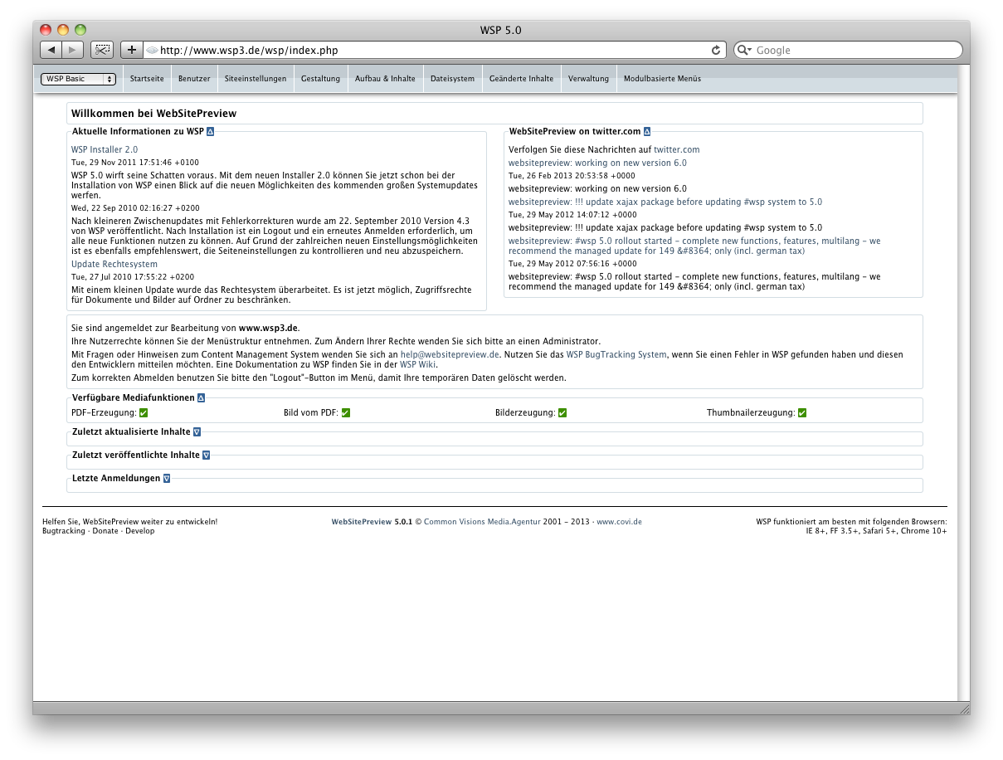This screenshot has height=760, width=1003.
Task: Open Common Visions Media.Agentur footer link
Action: pos(482,522)
